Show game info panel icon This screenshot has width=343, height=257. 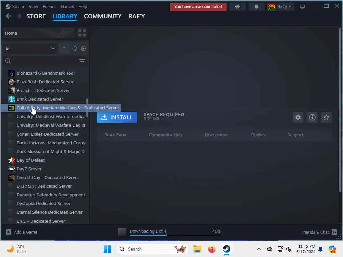(312, 117)
